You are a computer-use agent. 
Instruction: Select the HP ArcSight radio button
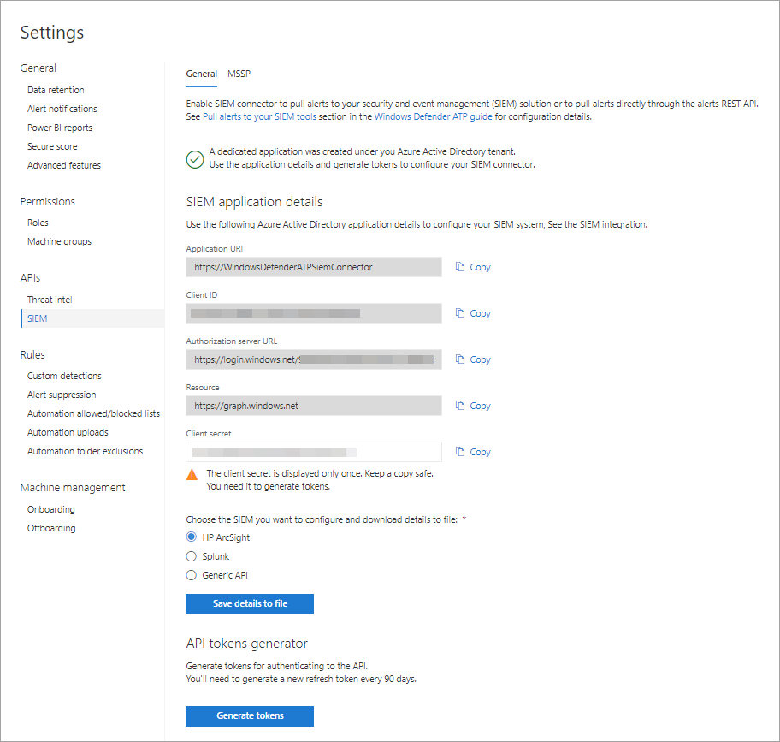[192, 537]
